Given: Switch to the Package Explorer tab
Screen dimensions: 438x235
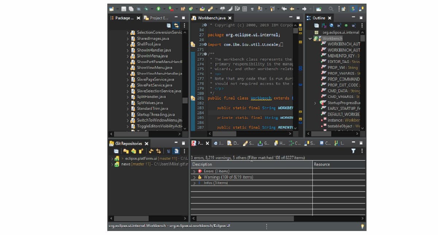Looking at the screenshot, I should pos(124,18).
